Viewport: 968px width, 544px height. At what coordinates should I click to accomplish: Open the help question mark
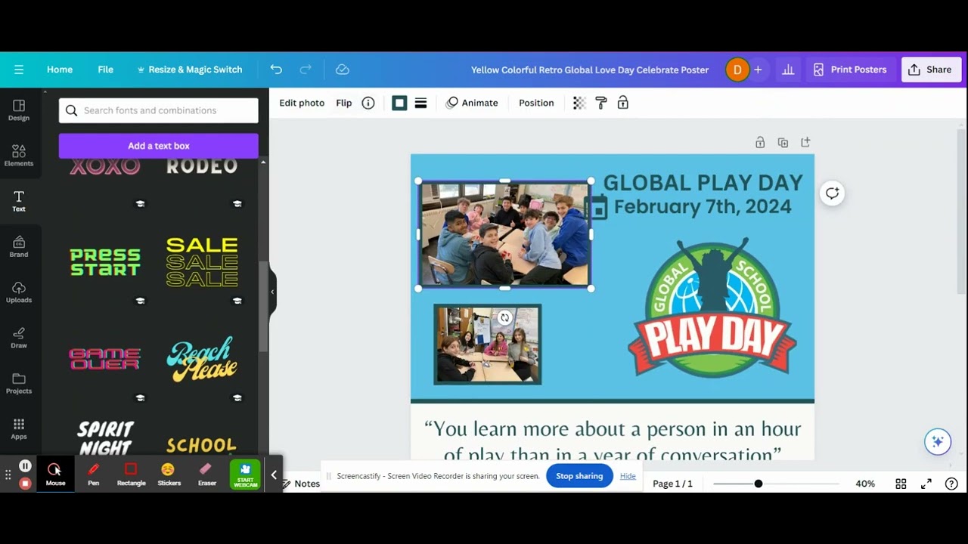[951, 484]
